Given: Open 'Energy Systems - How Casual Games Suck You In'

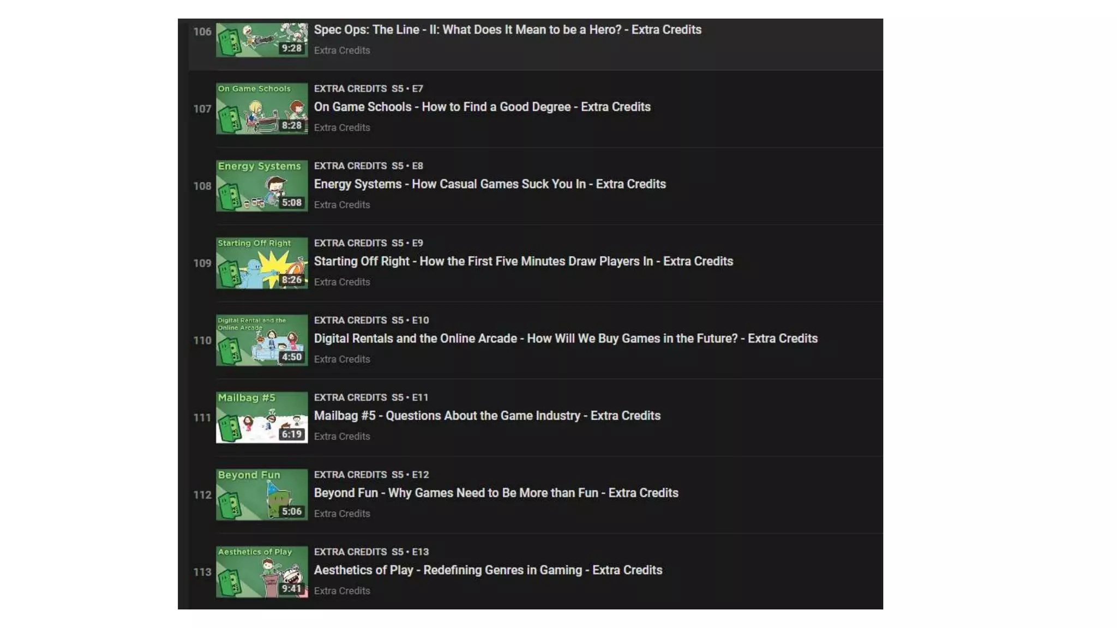Looking at the screenshot, I should coord(490,184).
